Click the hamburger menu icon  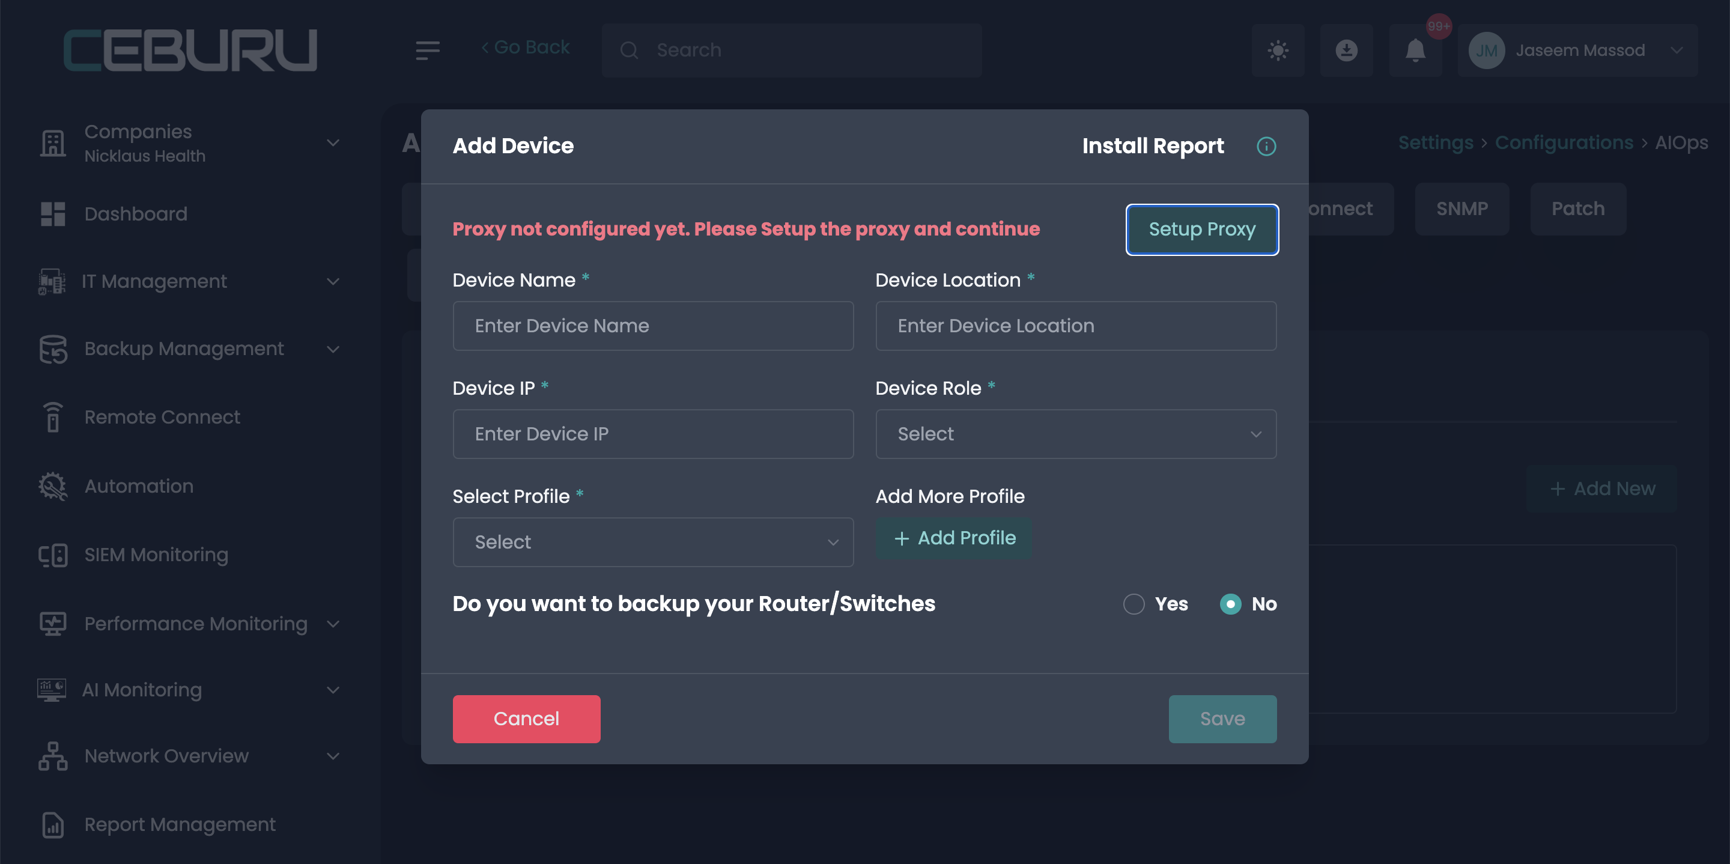click(427, 50)
